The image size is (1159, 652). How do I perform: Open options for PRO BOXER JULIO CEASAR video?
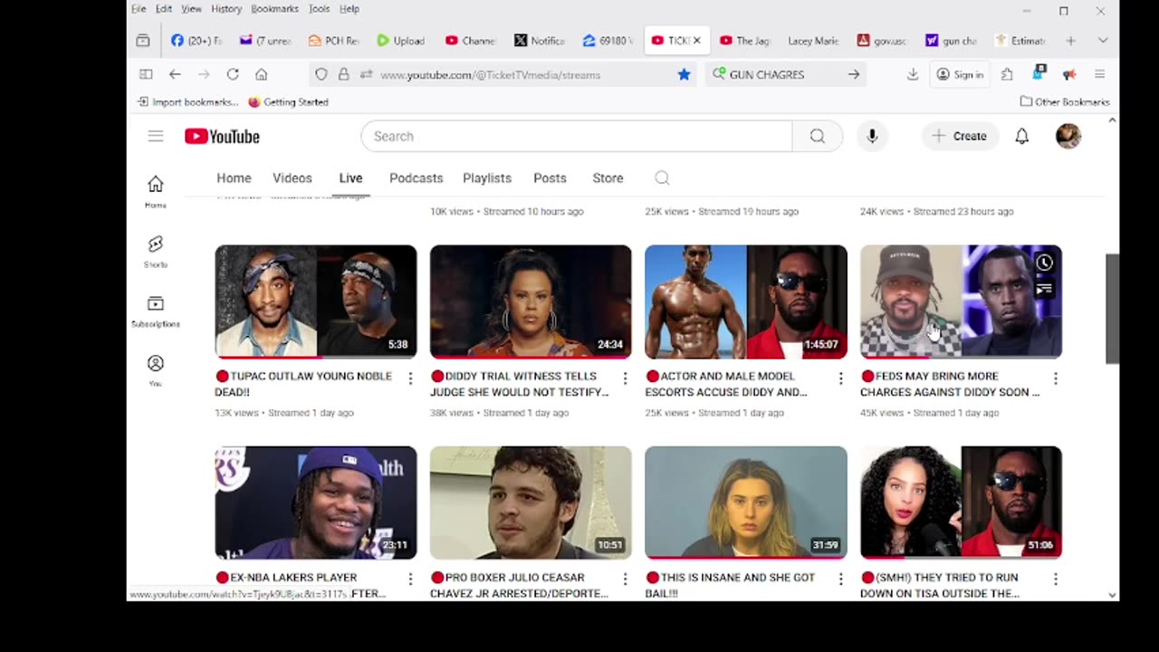[625, 579]
